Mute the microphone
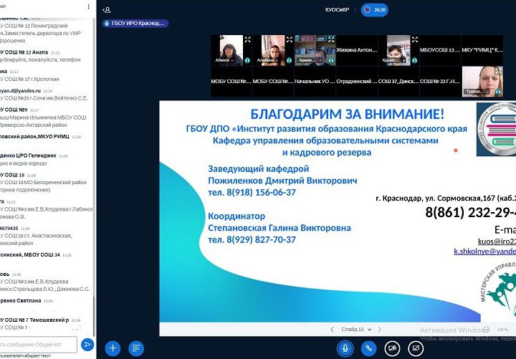The width and height of the screenshot is (516, 359). pos(345,348)
